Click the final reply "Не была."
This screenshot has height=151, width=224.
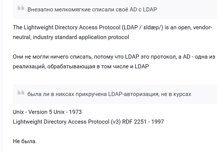click(x=25, y=141)
